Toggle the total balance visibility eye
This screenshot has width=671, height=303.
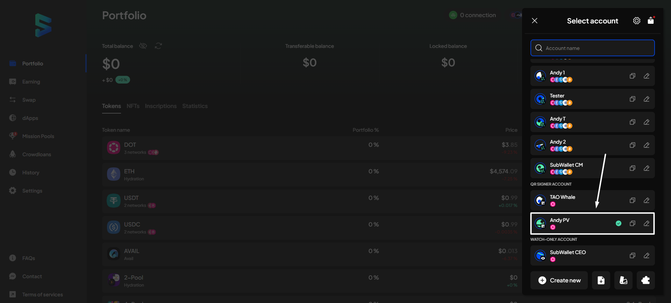click(143, 46)
